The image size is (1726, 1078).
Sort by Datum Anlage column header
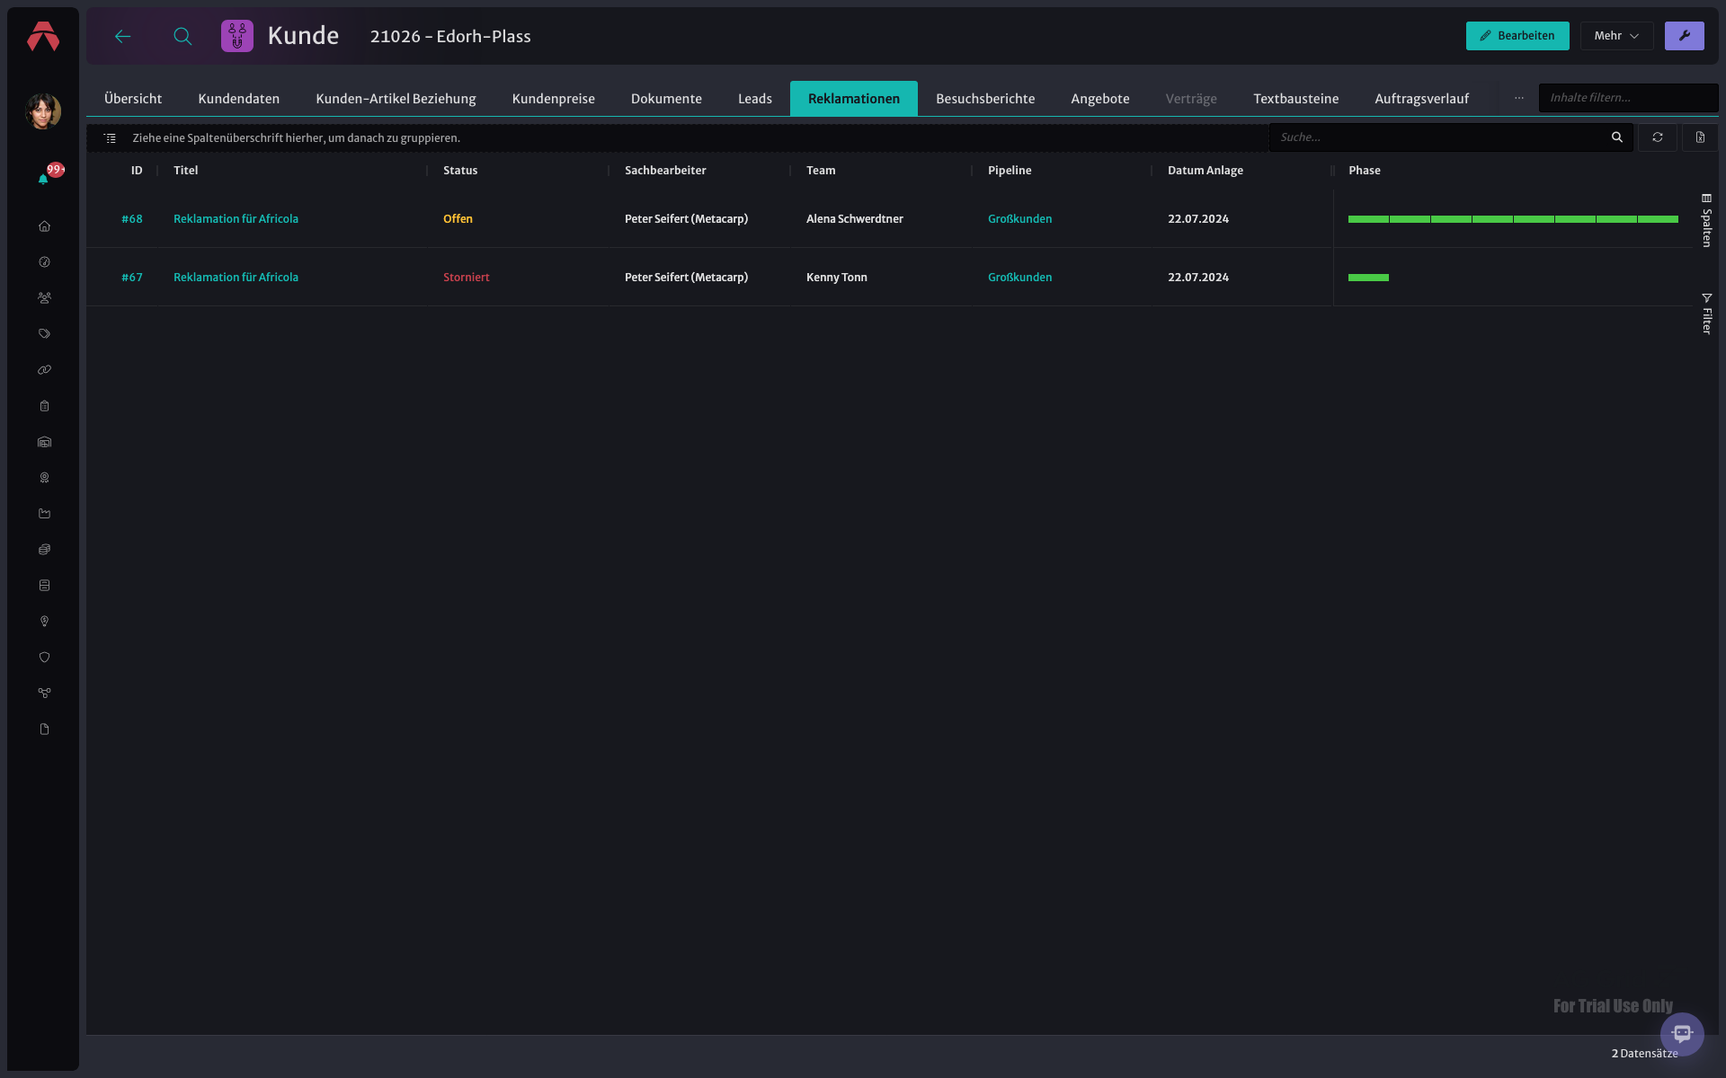(x=1206, y=171)
